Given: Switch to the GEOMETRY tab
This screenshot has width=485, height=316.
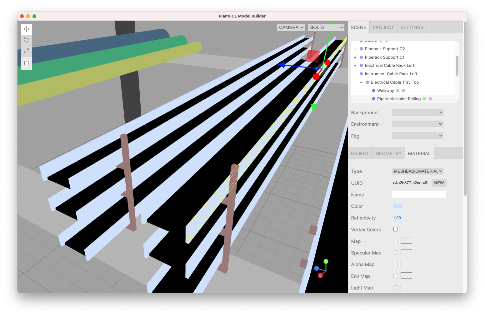Looking at the screenshot, I should pyautogui.click(x=388, y=153).
